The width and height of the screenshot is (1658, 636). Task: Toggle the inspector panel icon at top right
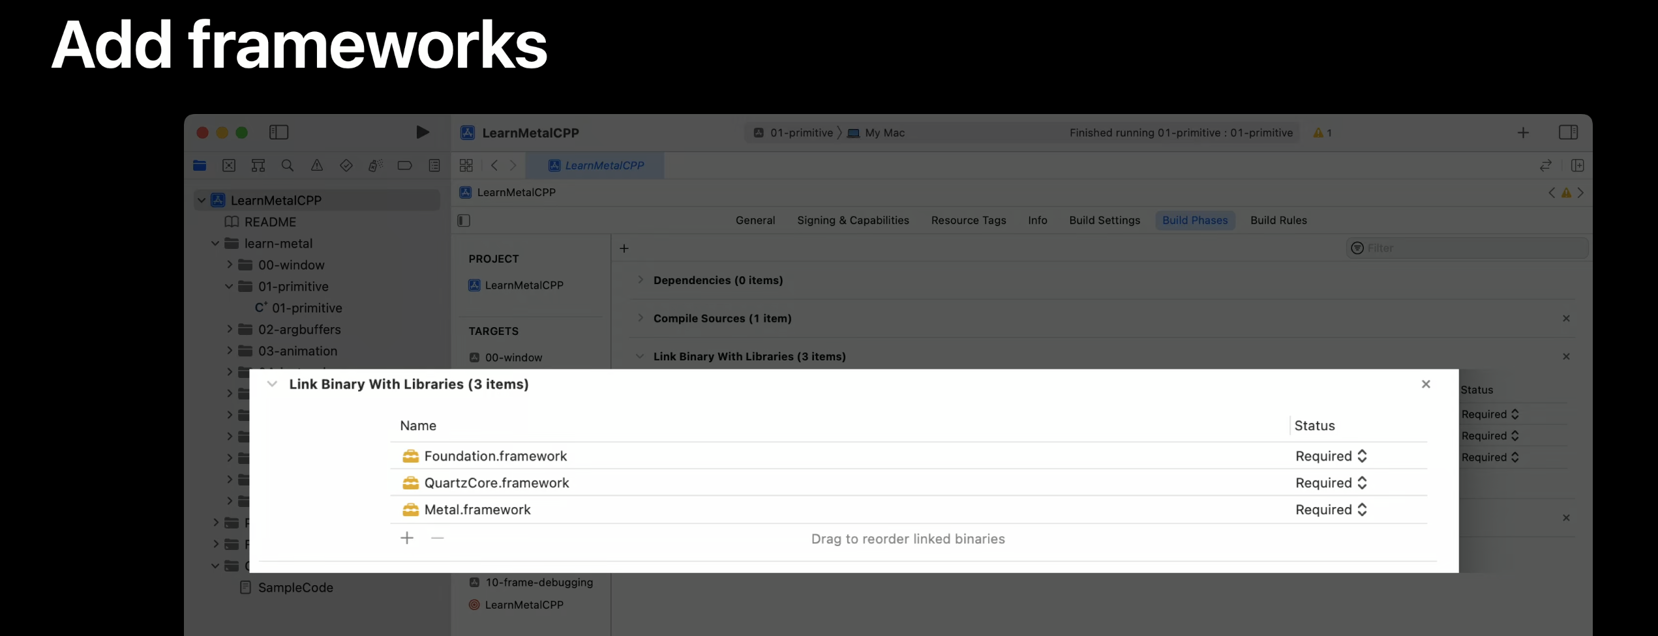[x=1569, y=132]
